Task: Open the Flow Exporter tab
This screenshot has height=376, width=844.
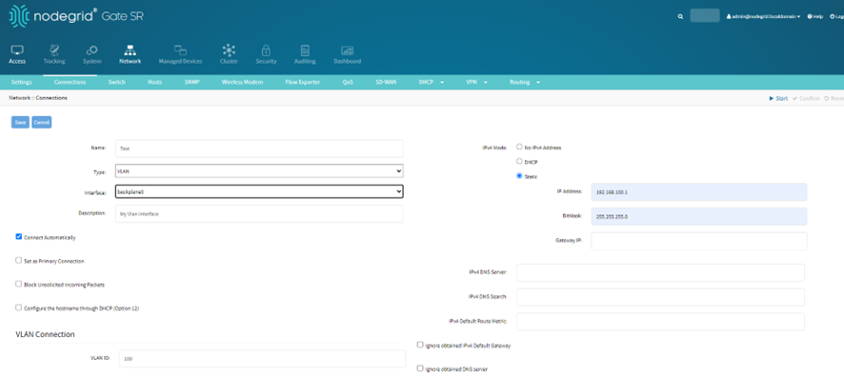Action: pyautogui.click(x=303, y=82)
